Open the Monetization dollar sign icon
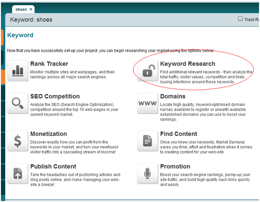This screenshot has height=202, width=260. tap(18, 141)
